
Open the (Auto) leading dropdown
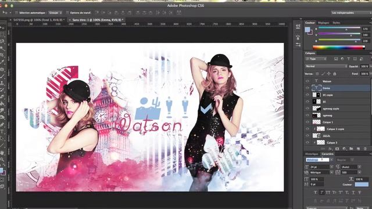[359, 167]
